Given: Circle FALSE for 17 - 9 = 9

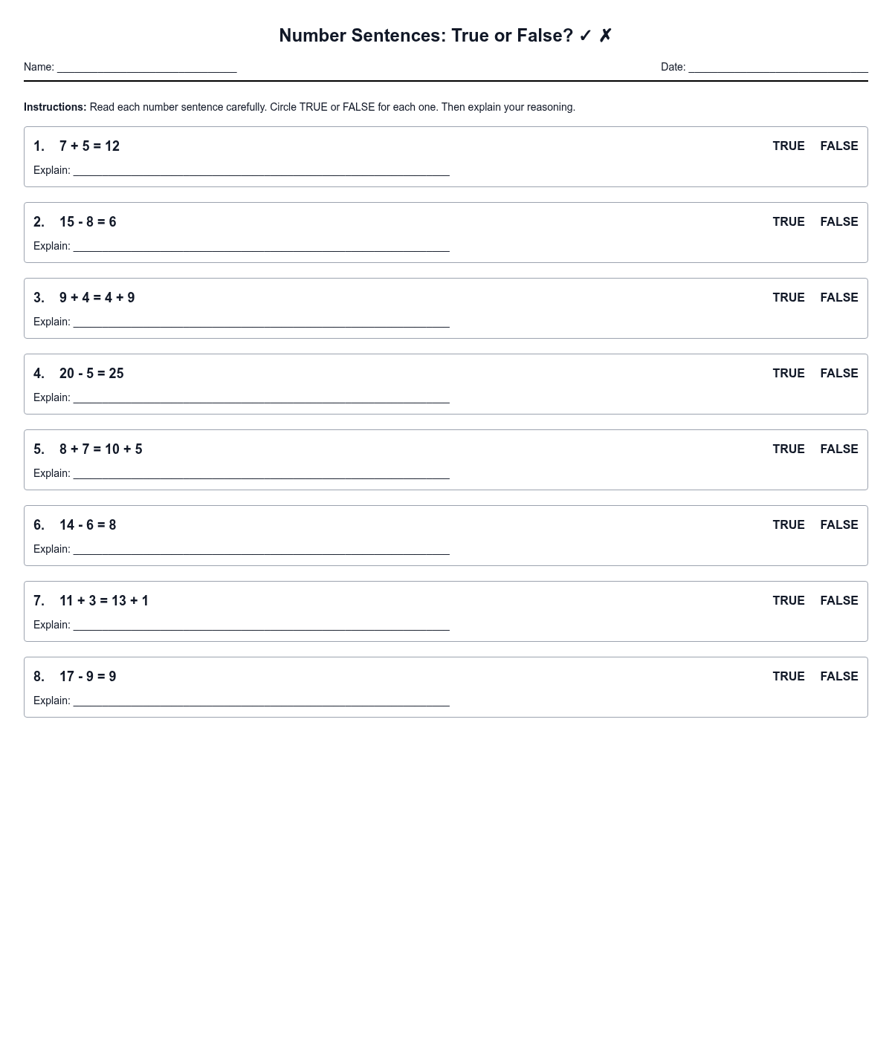Looking at the screenshot, I should click(x=838, y=677).
